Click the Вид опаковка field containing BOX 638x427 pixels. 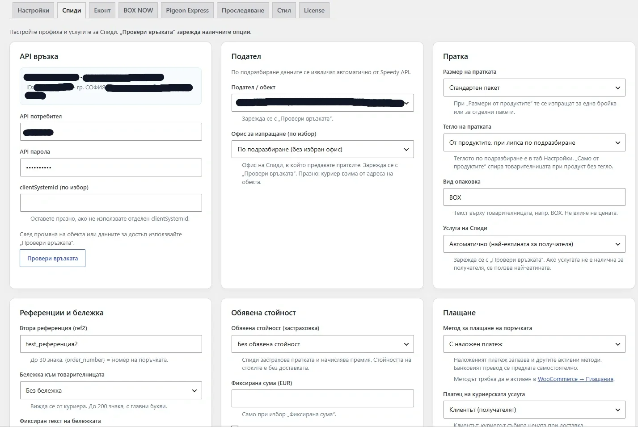[x=534, y=197]
